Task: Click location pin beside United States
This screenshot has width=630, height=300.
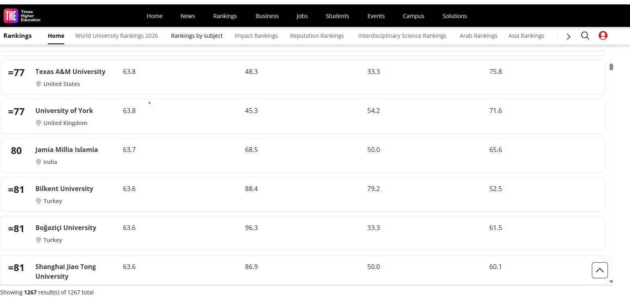Action: pyautogui.click(x=39, y=84)
